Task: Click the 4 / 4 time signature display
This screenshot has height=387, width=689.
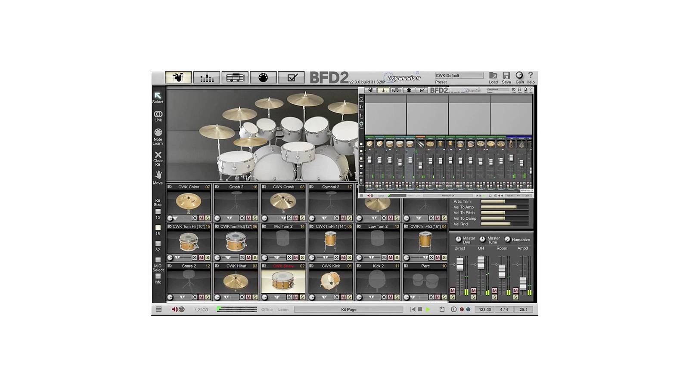Action: tap(504, 310)
